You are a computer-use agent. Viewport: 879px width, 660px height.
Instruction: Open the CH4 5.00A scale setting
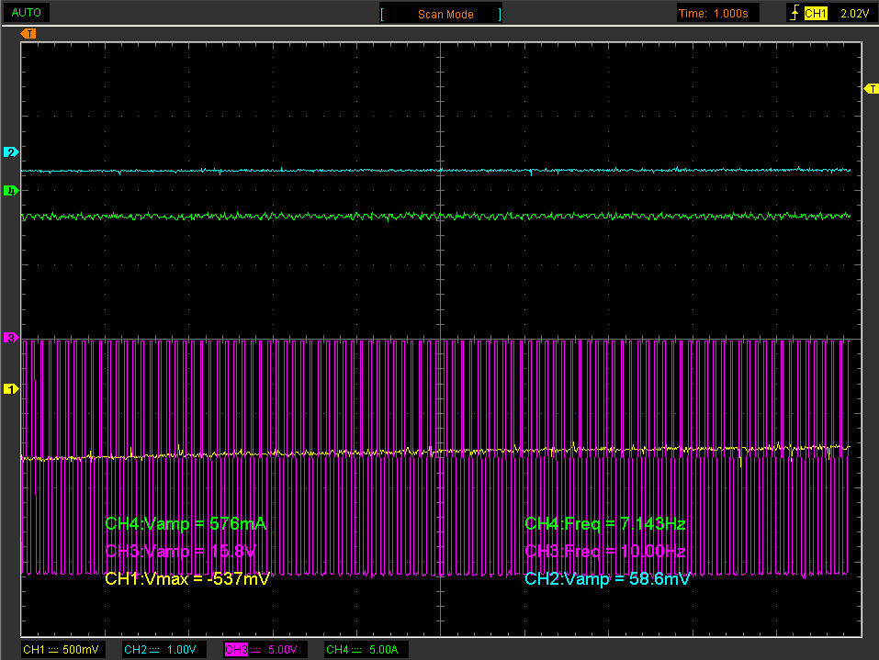click(364, 650)
